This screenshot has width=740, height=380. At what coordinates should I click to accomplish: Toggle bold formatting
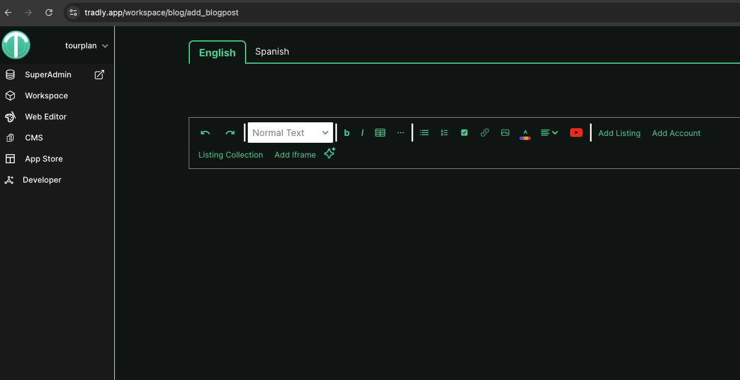(347, 133)
